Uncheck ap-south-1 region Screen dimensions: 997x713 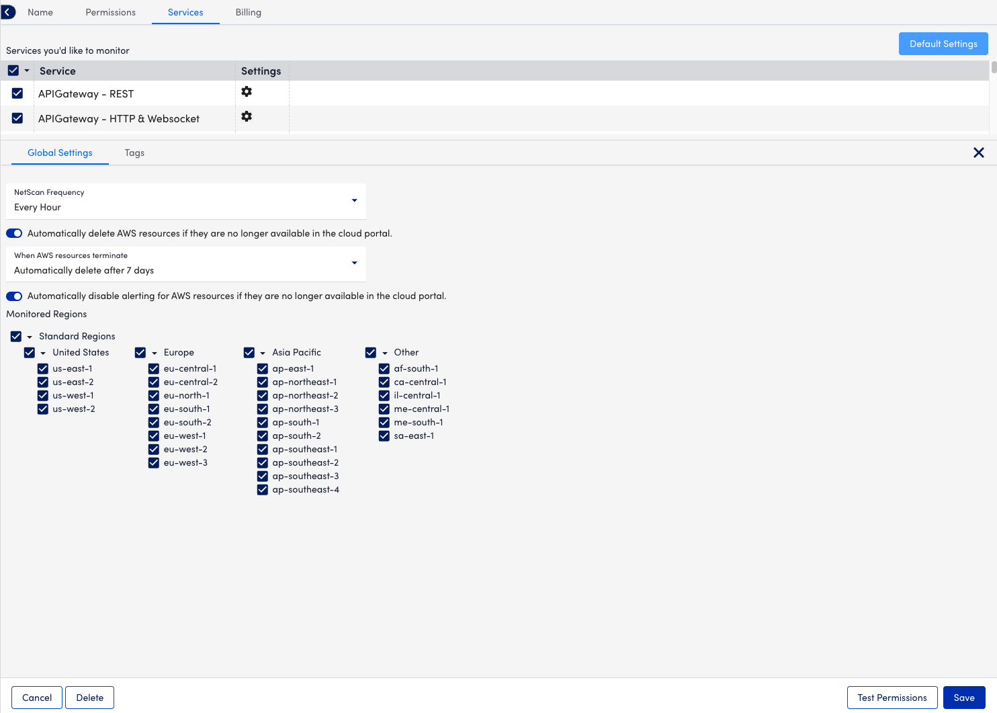[x=263, y=422]
